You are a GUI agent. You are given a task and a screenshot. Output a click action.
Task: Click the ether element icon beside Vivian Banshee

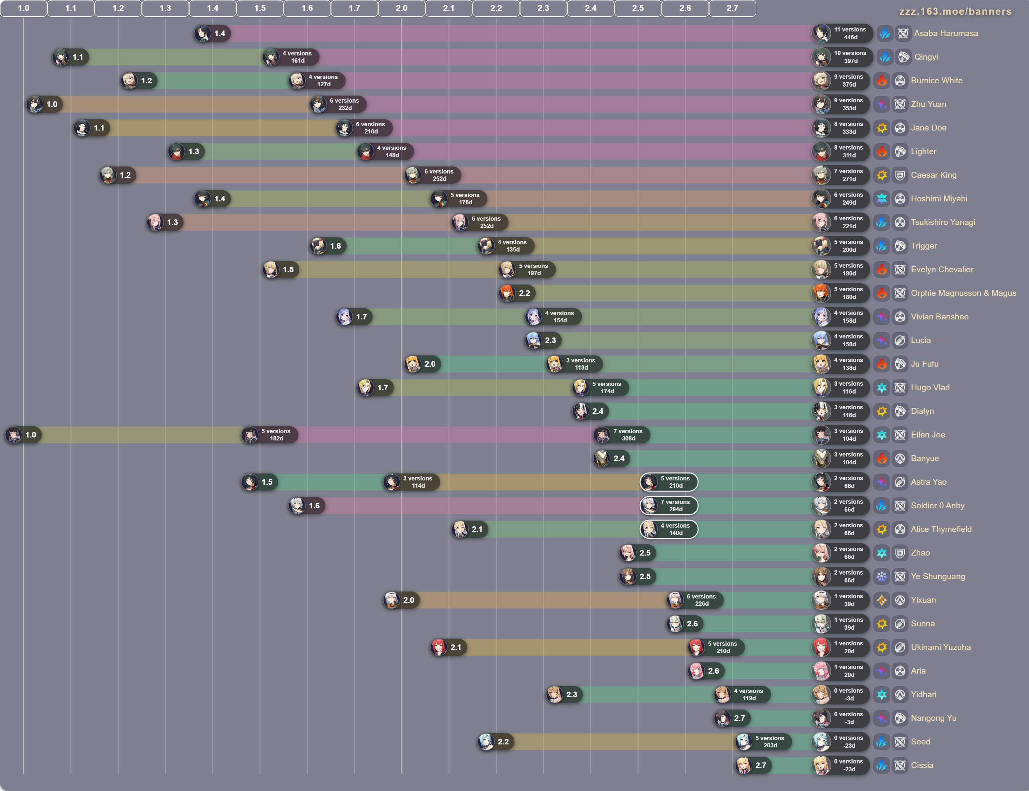tap(882, 317)
